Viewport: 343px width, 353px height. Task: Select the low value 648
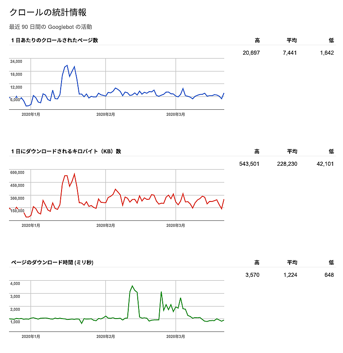(x=329, y=275)
